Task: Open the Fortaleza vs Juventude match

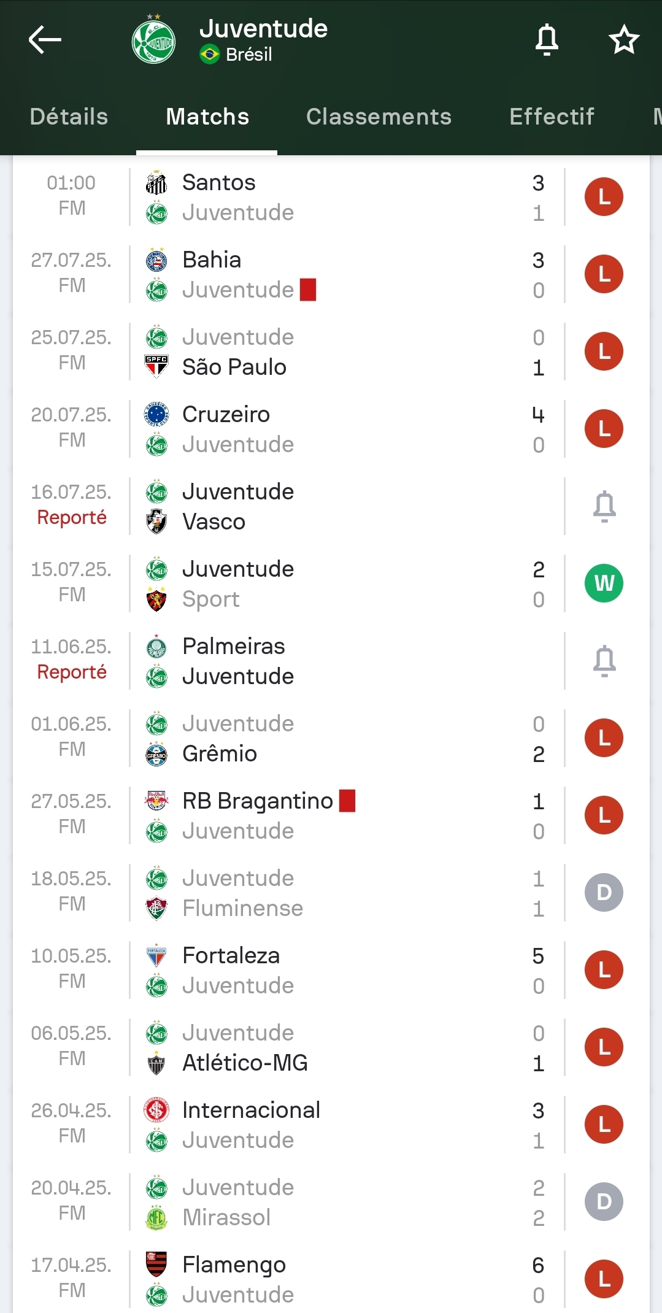Action: [344, 970]
